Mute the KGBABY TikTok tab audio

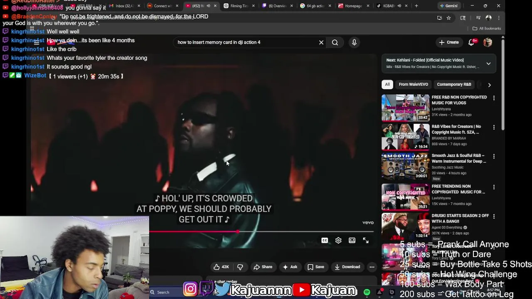[399, 6]
